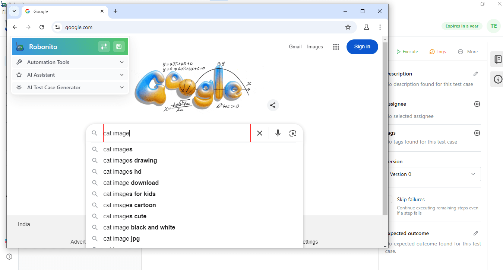503x270 pixels.
Task: Bookmark this page with the star icon
Action: [348, 27]
